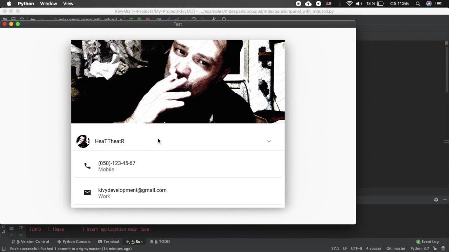Click the Bluetooth status icon
This screenshot has width=449, height=252.
click(x=340, y=3)
